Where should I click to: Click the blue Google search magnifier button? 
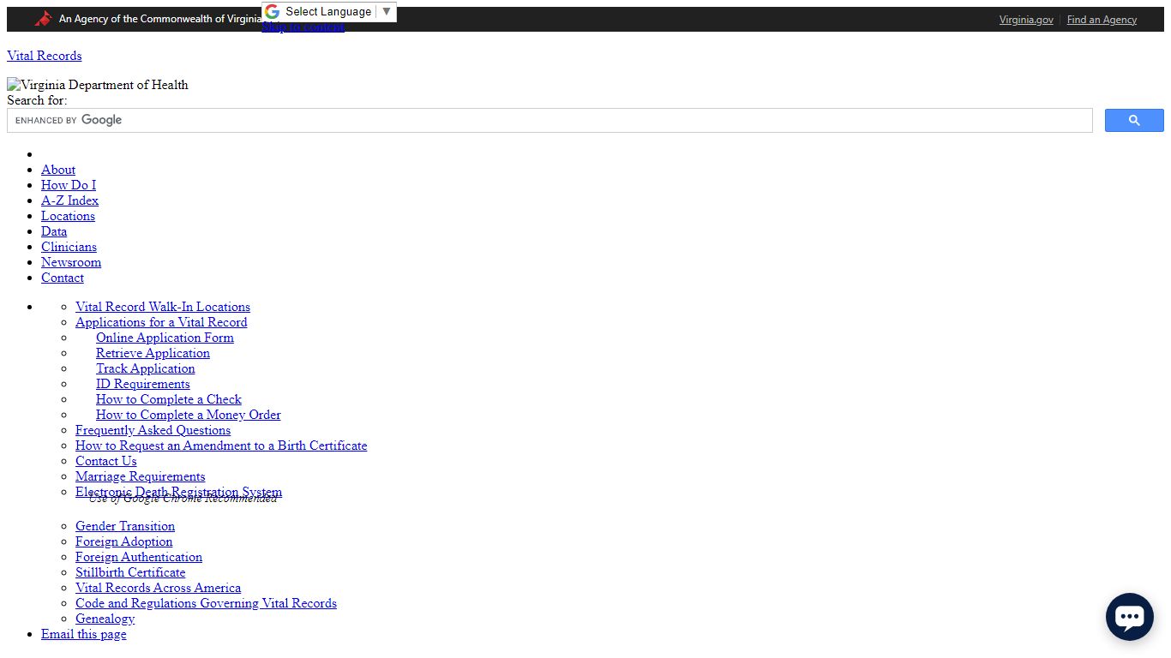click(1134, 121)
